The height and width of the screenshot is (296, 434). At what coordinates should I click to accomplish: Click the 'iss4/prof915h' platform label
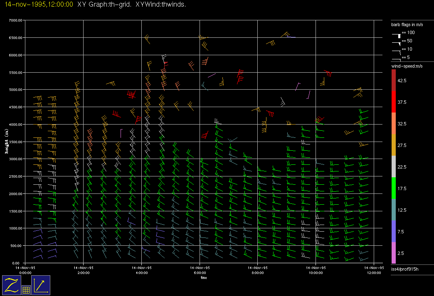tap(404, 270)
